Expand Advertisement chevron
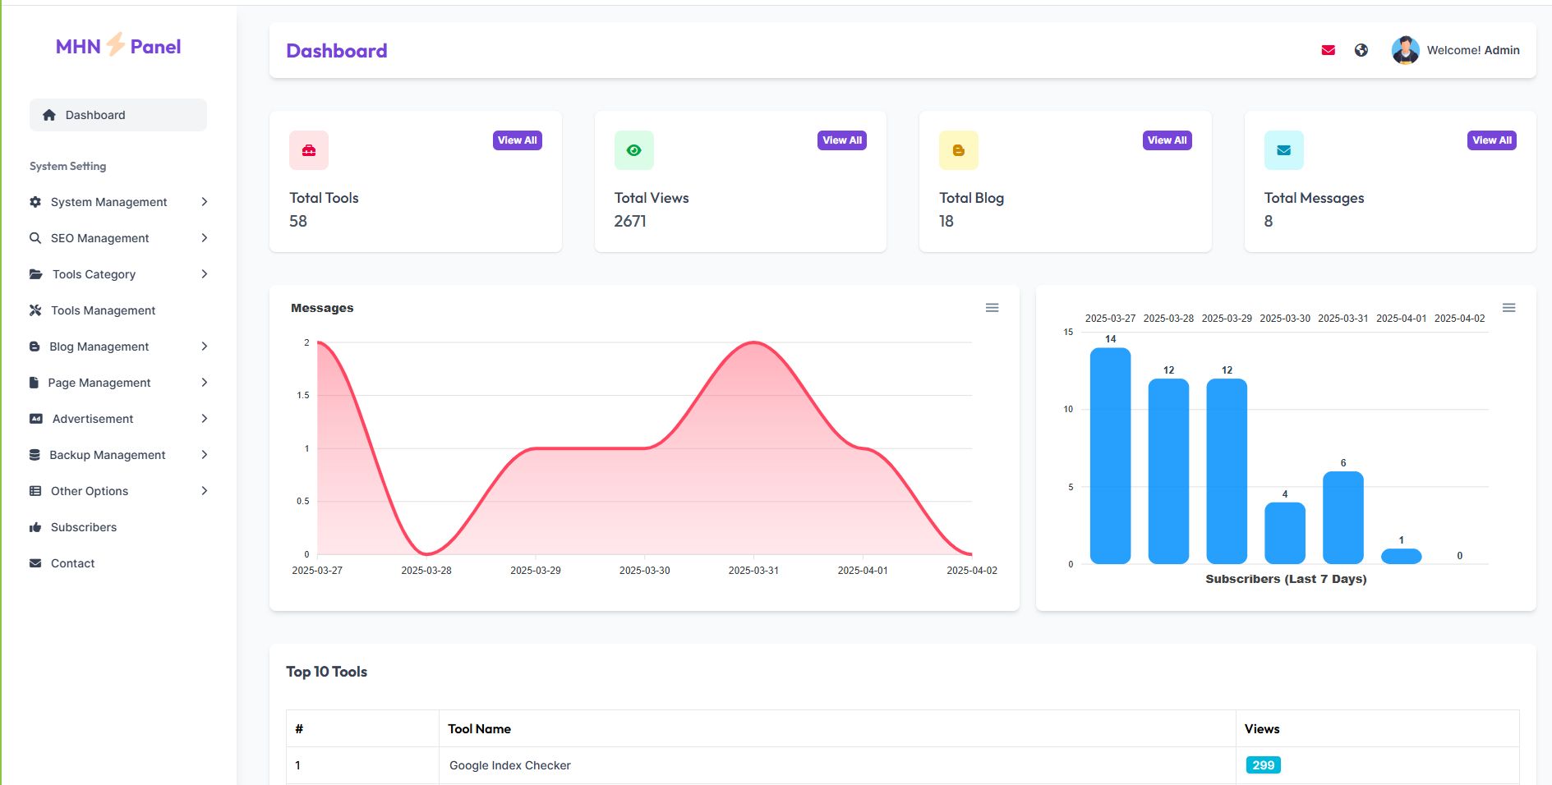 point(205,419)
